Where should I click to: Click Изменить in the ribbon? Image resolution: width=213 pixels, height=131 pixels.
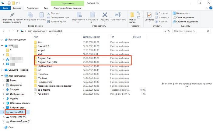[162, 18]
